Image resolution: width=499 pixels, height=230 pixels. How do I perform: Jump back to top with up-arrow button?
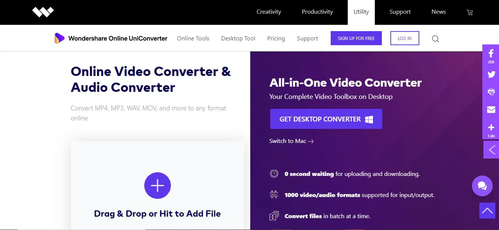click(487, 210)
